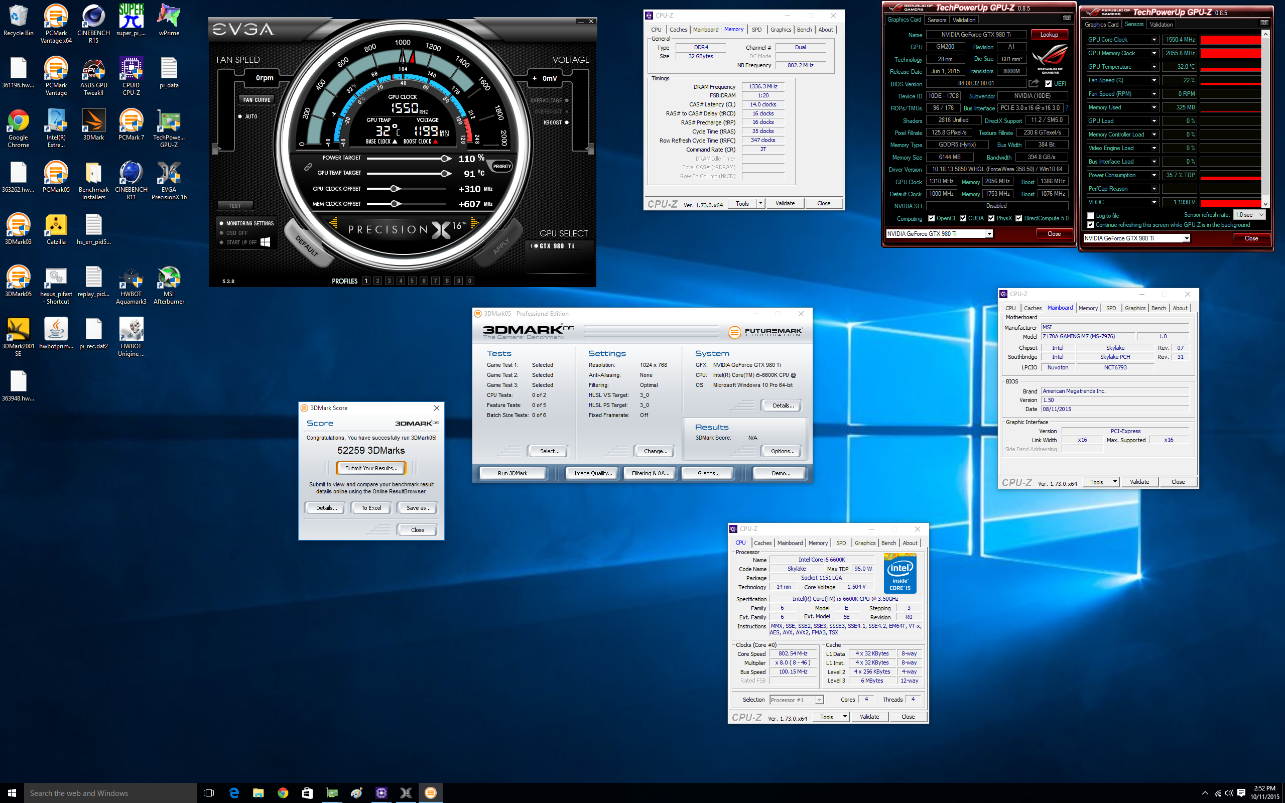
Task: Expand Tools dropdown arrow in CPU-Z Memory window
Action: click(760, 203)
